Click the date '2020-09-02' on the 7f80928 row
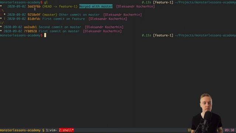This screenshot has width=236, height=133. point(13,31)
